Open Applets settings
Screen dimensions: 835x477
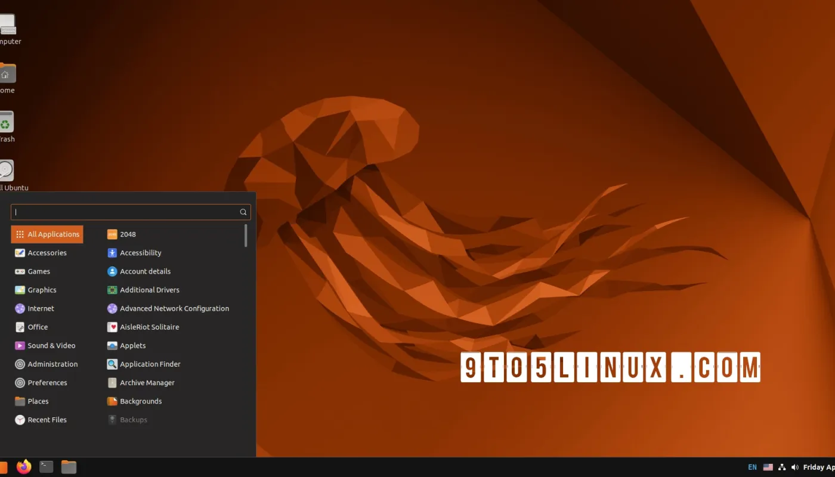point(126,345)
